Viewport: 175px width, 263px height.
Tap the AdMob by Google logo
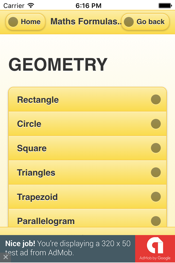point(155,249)
